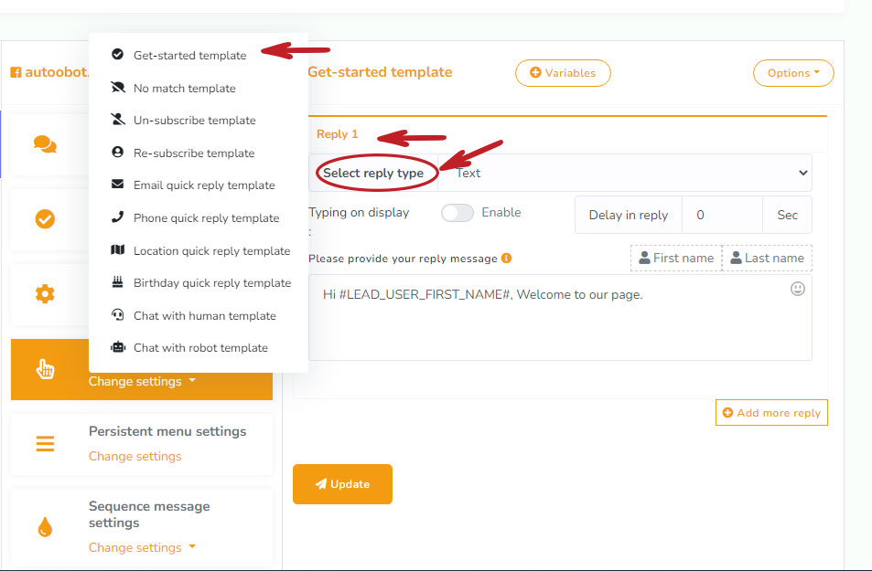This screenshot has width=872, height=571.
Task: Click the Persistent menu hamburger icon
Action: [x=45, y=444]
